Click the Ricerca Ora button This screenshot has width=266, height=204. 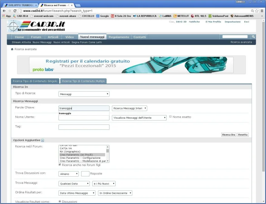[229, 135]
